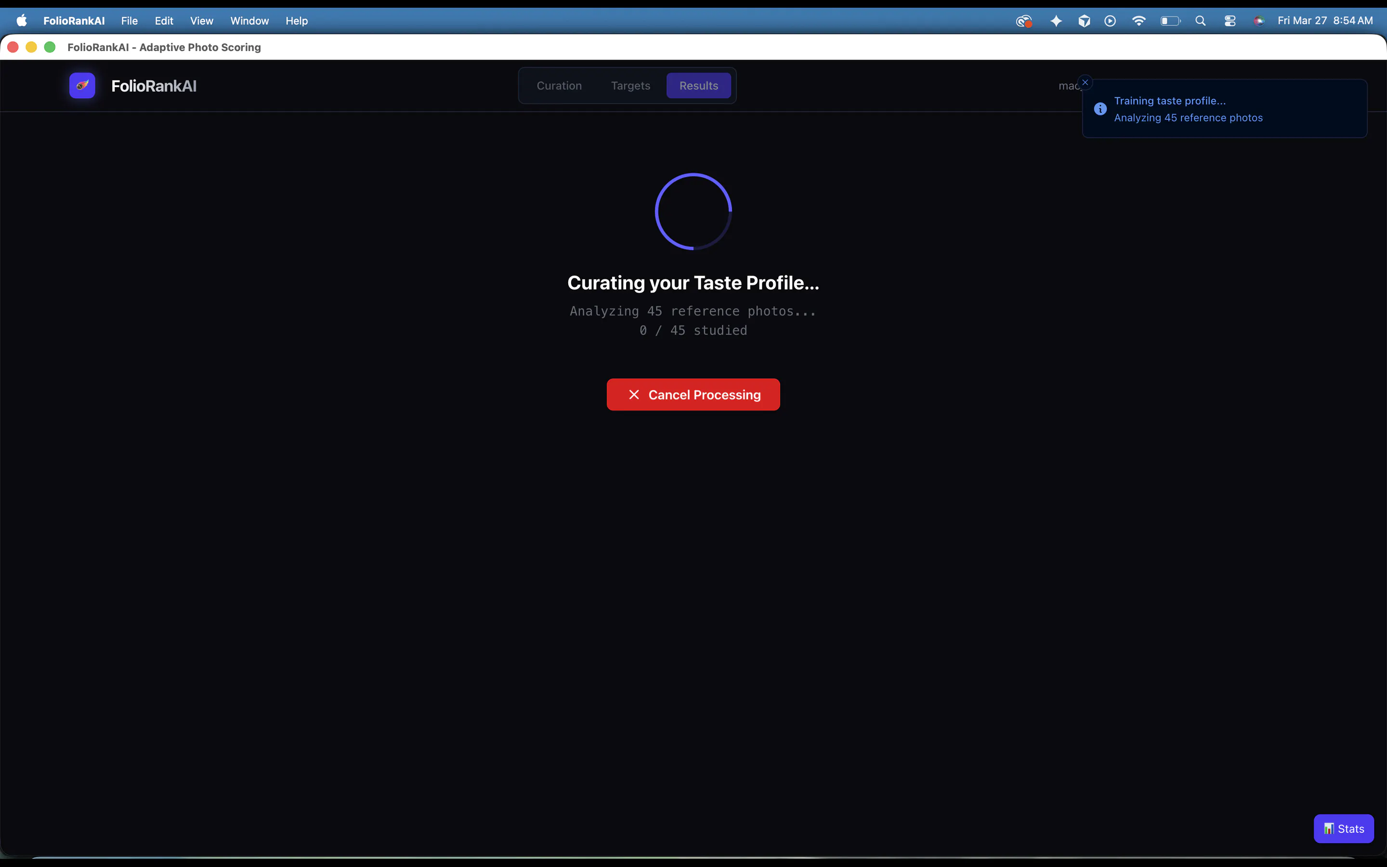Click the circular loading spinner
Screen dimensions: 1387x867
pos(693,211)
